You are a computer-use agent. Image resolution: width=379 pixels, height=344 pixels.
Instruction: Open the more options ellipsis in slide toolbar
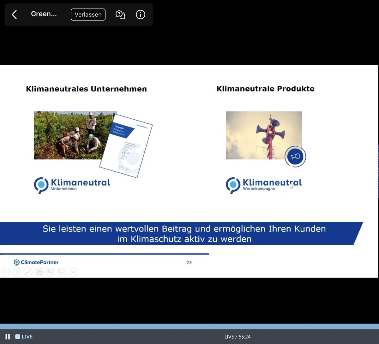[x=73, y=272]
